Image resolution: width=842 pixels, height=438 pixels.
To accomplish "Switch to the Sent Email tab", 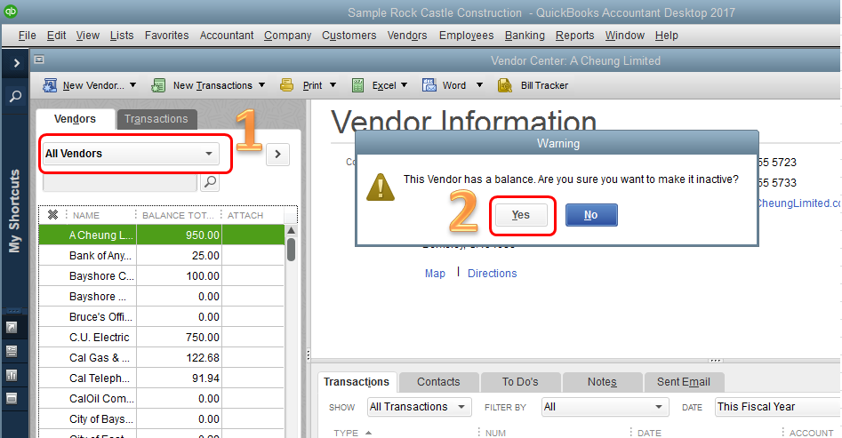I will [x=684, y=382].
